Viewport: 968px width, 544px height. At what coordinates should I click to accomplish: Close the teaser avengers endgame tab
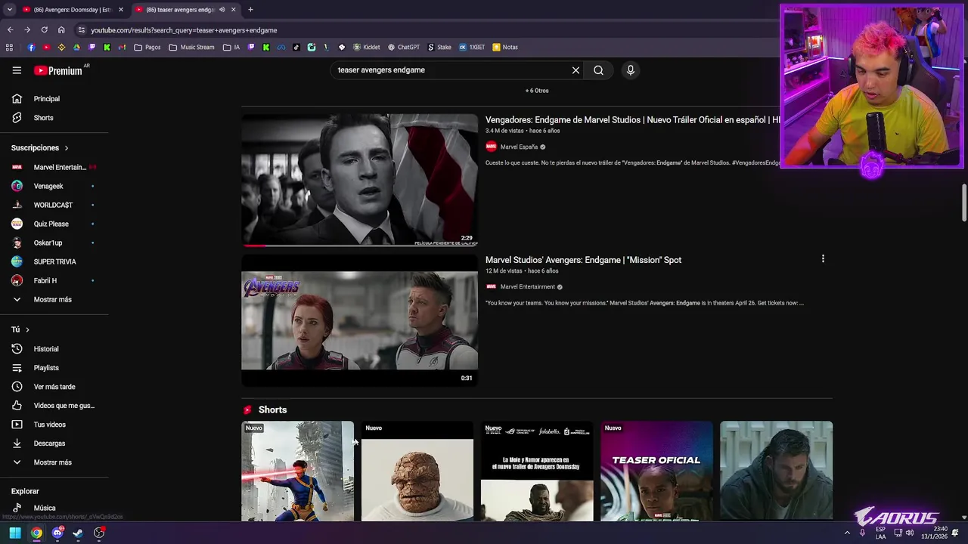tap(233, 10)
